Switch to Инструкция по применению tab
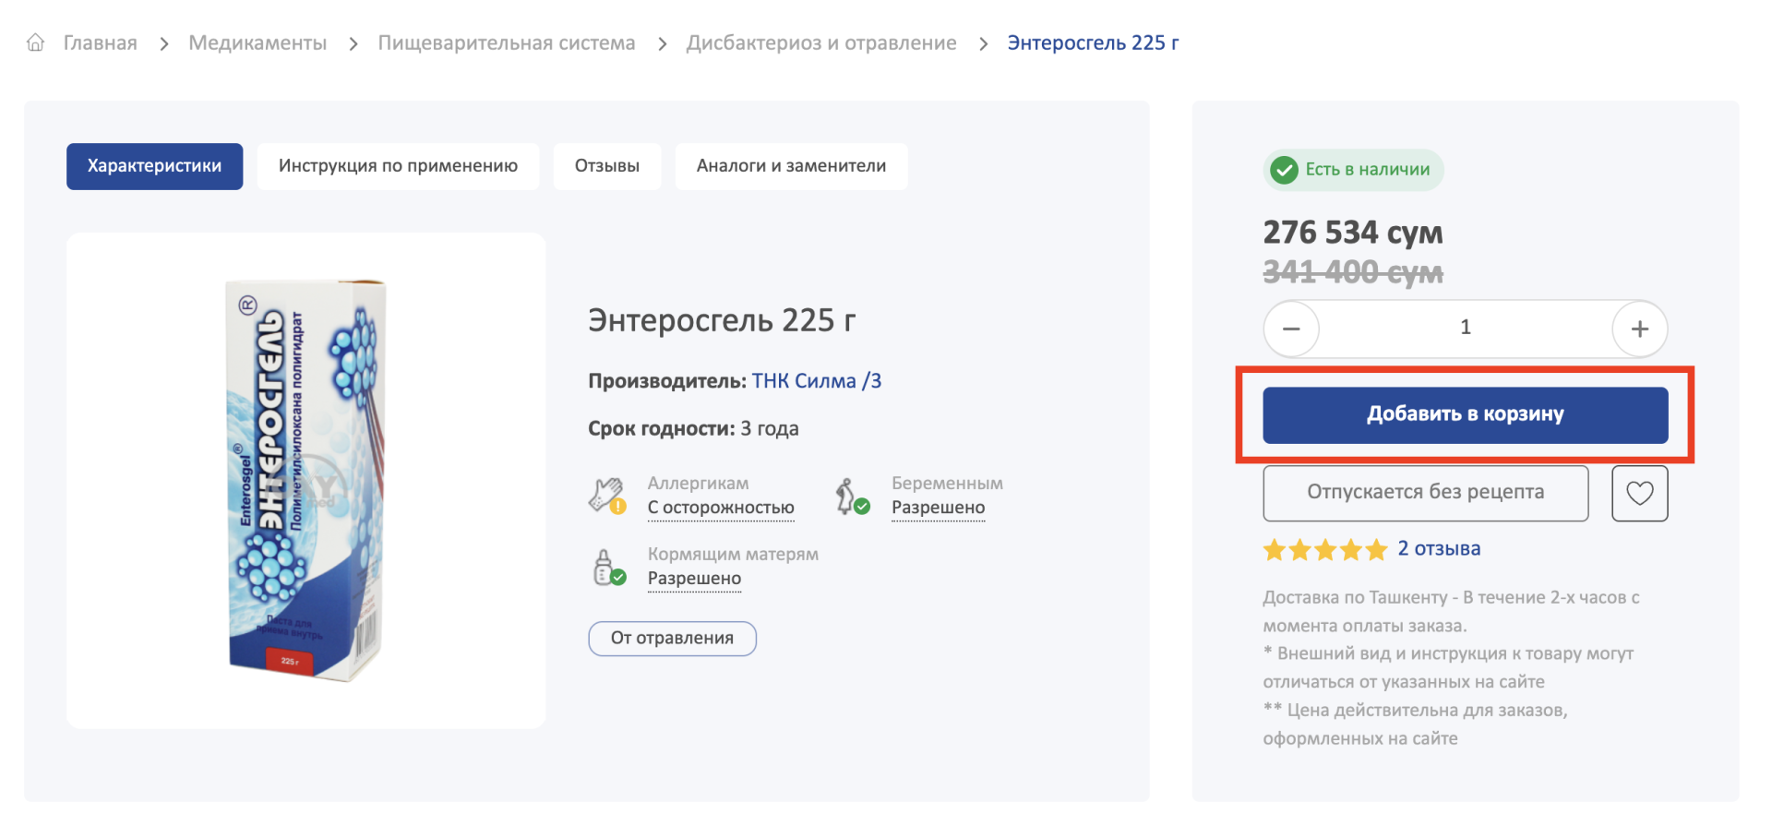Viewport: 1772px width, 838px height. 398,166
